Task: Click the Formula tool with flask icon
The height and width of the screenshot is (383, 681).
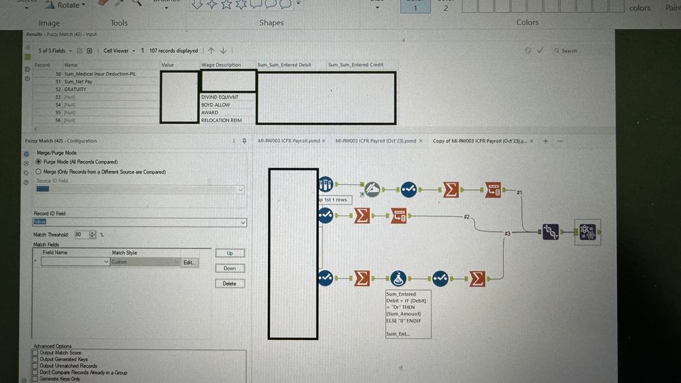Action: coord(398,278)
